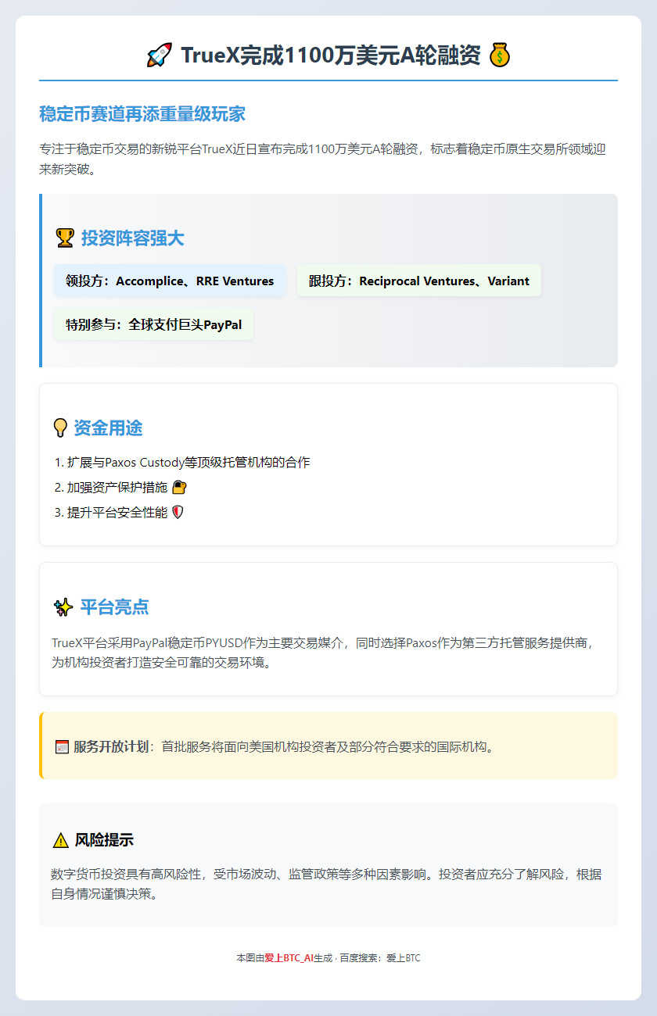Click the light bulb icon beside 资金用途
Image resolution: width=657 pixels, height=1016 pixels.
pyautogui.click(x=59, y=428)
